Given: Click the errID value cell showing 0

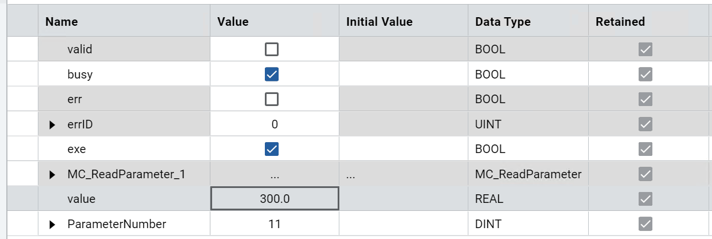Looking at the screenshot, I should click(x=275, y=124).
